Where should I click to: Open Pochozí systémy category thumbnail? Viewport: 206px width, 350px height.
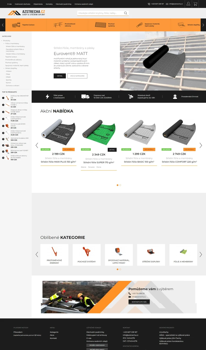point(87,255)
